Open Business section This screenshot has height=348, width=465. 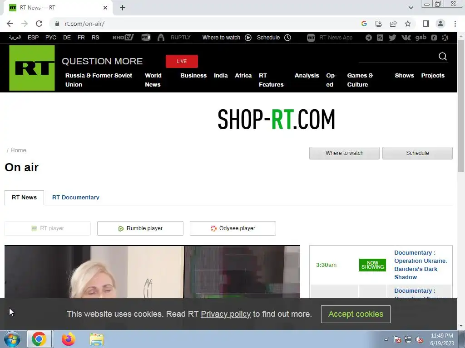pyautogui.click(x=193, y=76)
